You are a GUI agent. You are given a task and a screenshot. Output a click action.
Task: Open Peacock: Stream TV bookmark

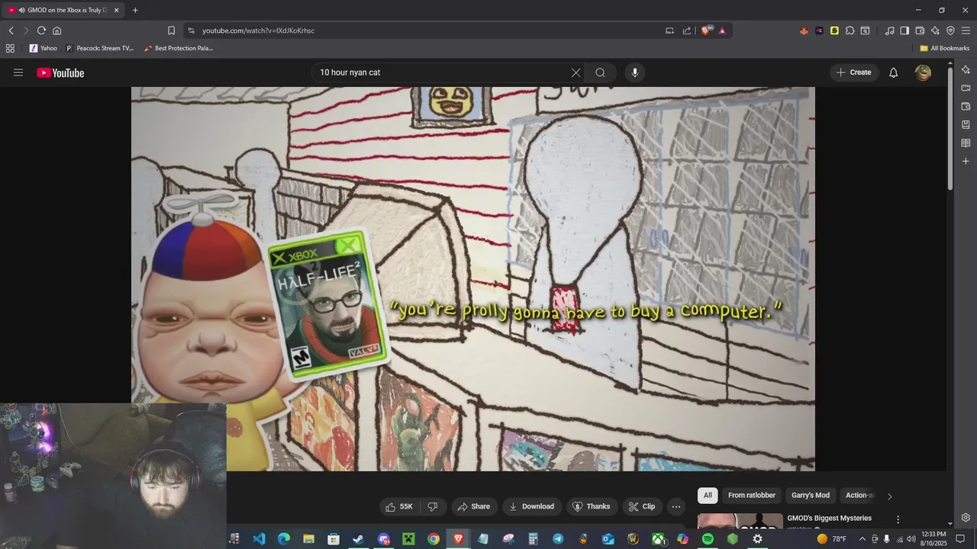[x=99, y=48]
